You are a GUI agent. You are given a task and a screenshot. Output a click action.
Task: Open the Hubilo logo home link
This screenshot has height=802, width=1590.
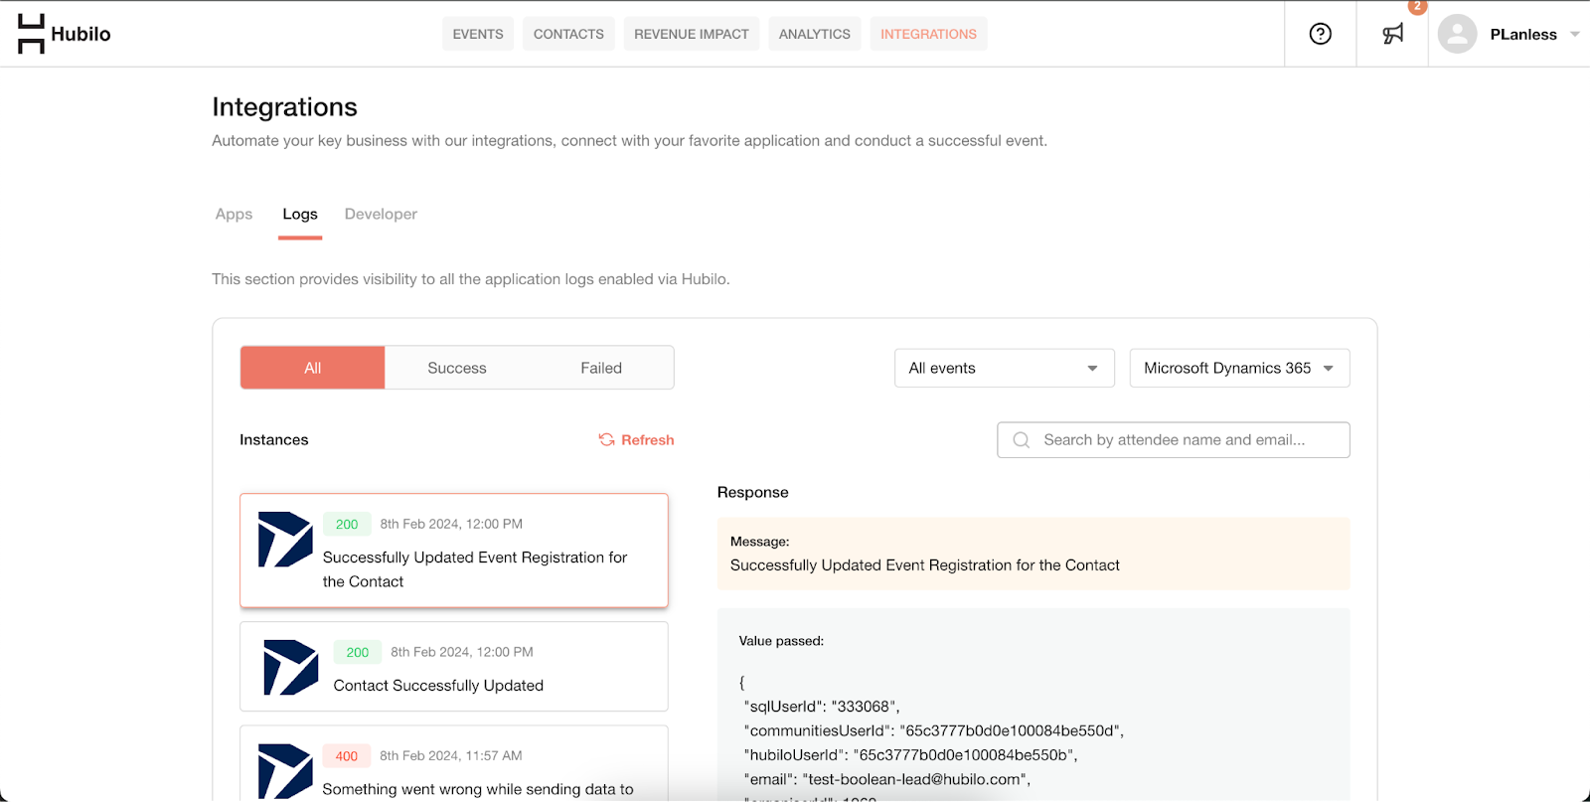[x=64, y=34]
